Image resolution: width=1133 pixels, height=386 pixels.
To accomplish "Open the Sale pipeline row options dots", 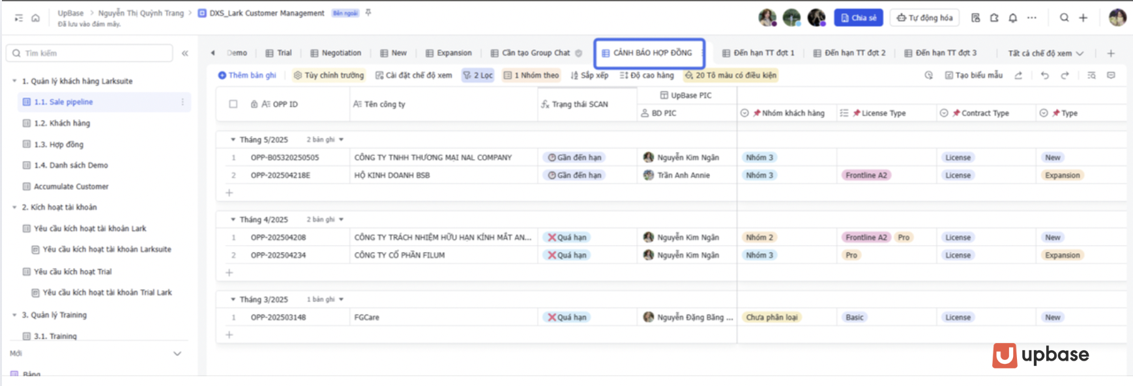I will pos(183,102).
